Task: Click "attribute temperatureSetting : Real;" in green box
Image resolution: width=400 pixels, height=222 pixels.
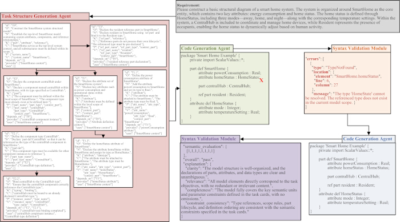Action: (x=229, y=112)
